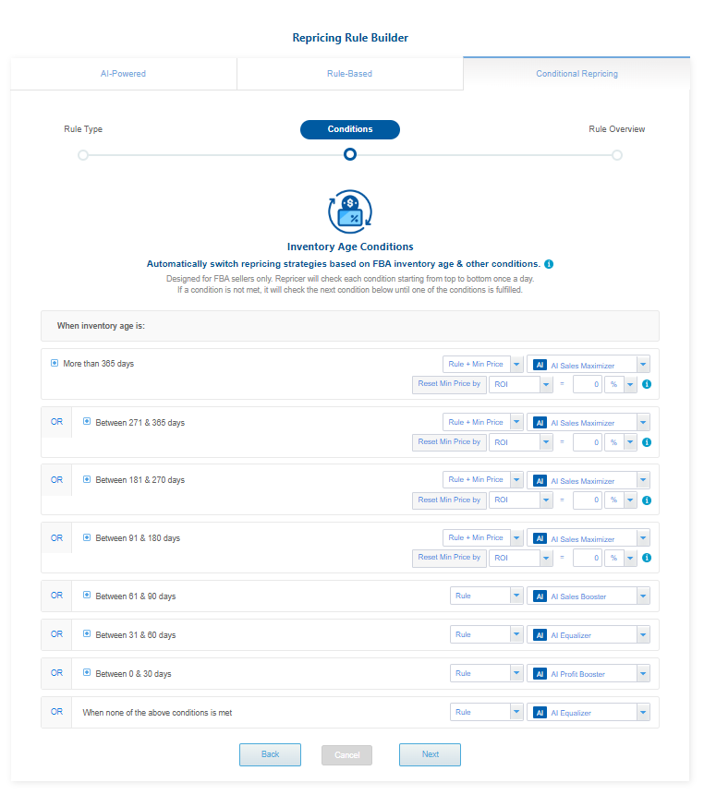Toggle the More than 365 days checkbox
Image resolution: width=704 pixels, height=795 pixels.
click(x=55, y=363)
